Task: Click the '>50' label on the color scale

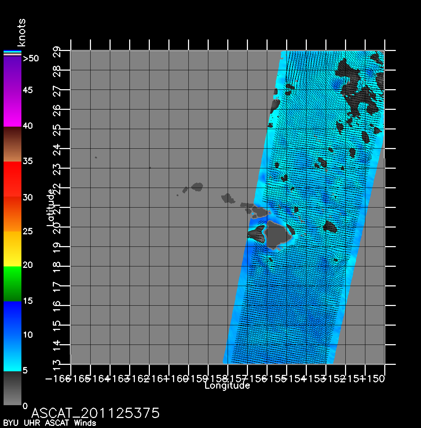Action: pos(31,58)
